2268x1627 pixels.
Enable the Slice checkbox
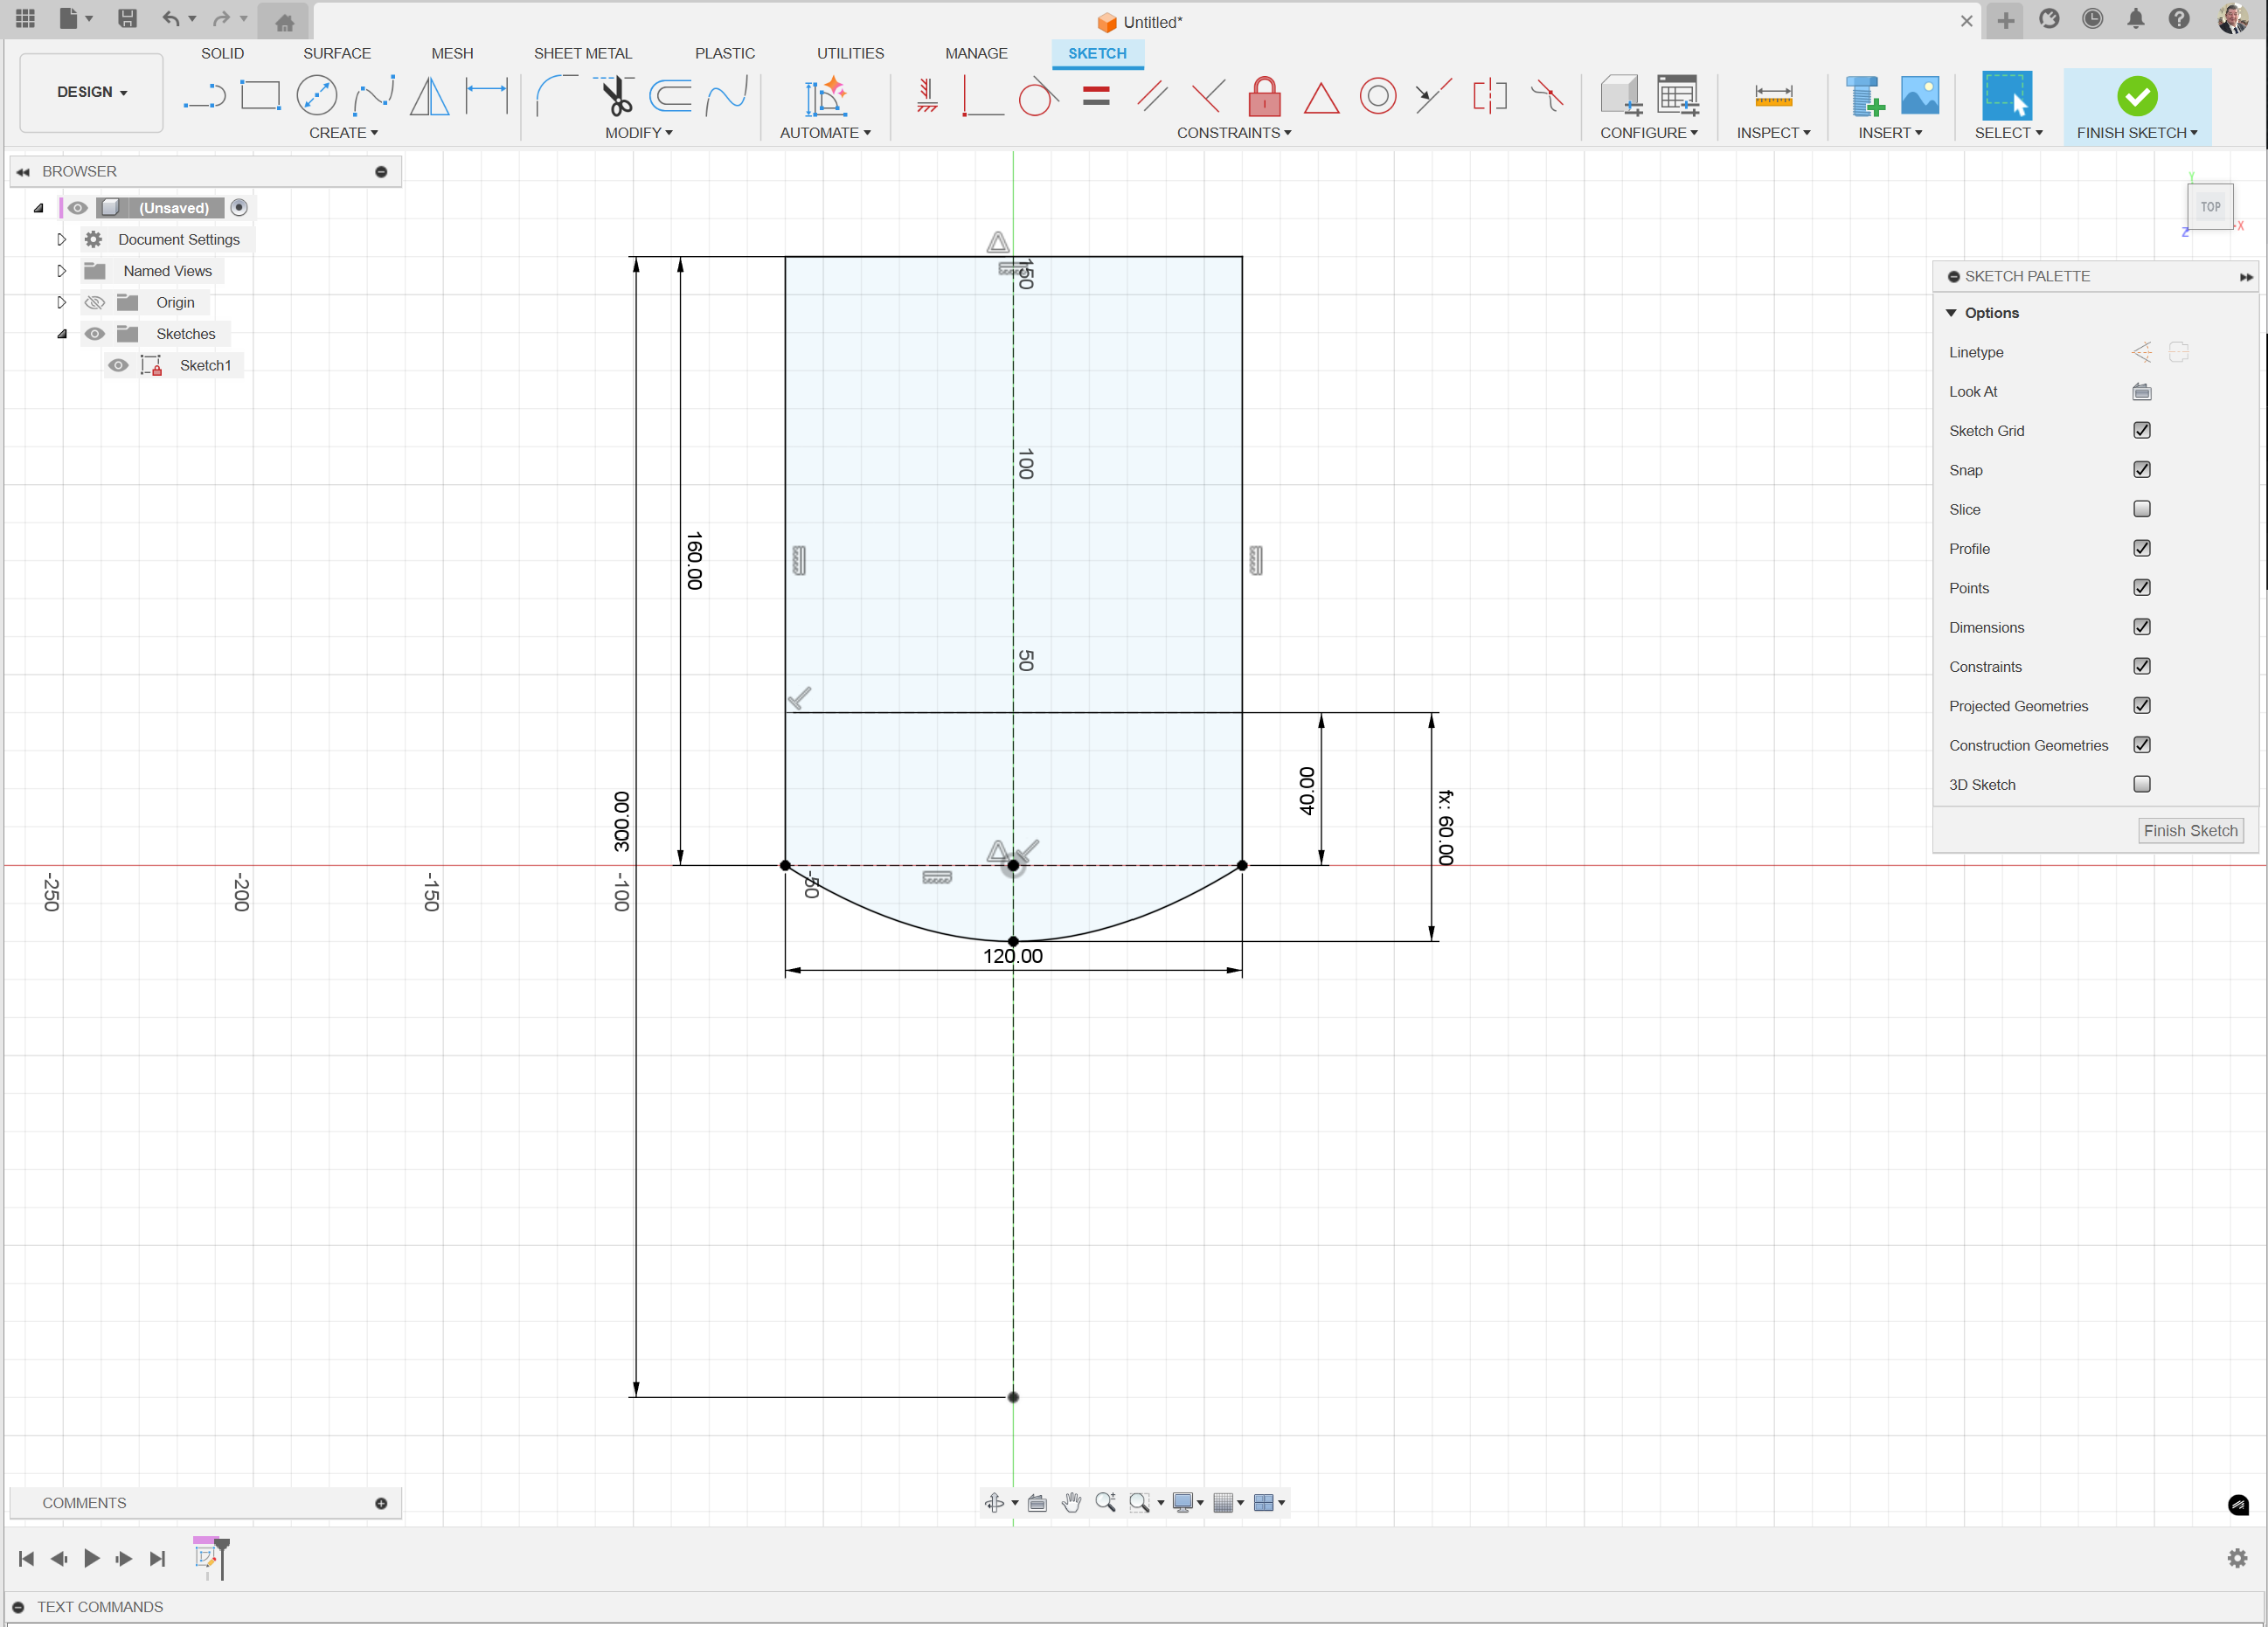click(x=2142, y=509)
